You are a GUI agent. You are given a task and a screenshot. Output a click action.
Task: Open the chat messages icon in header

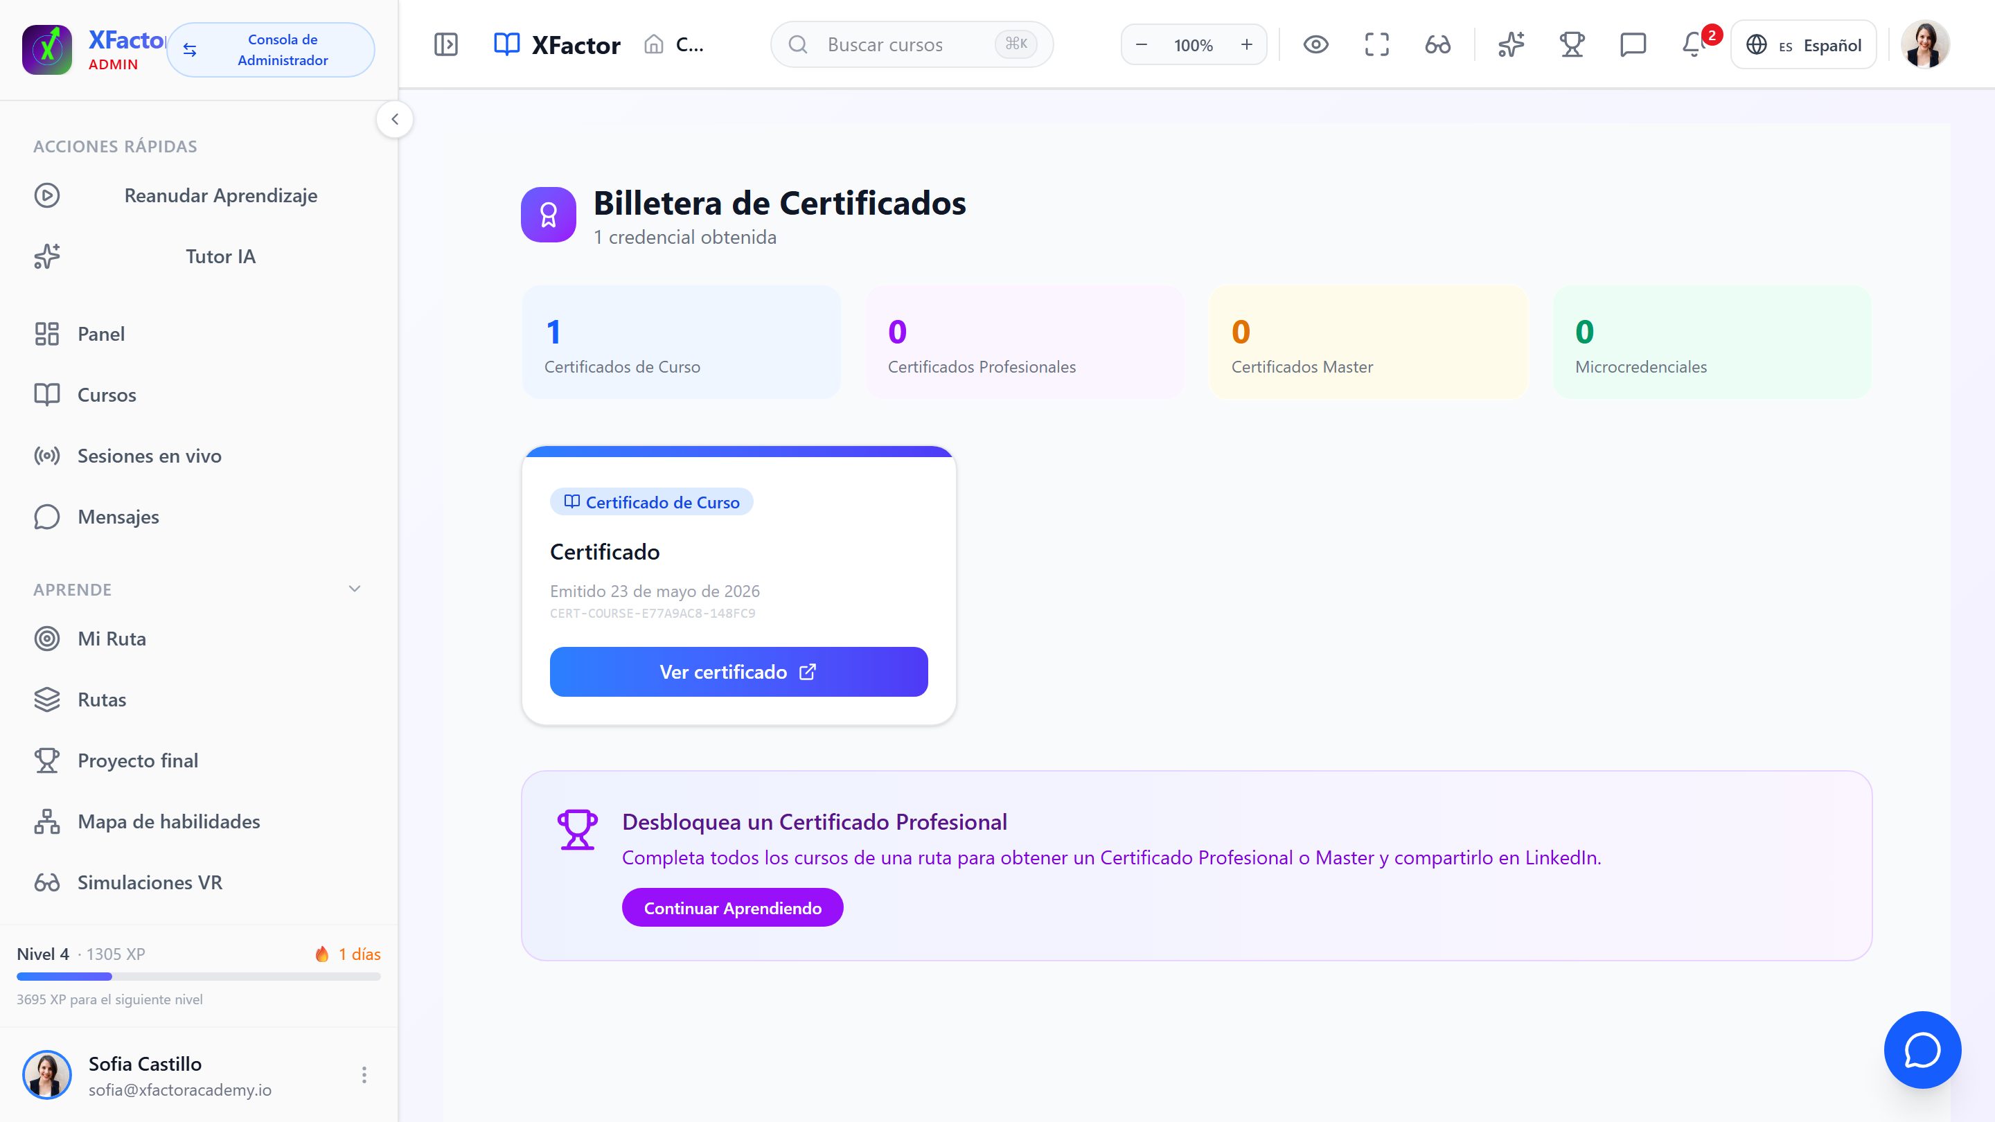pos(1633,45)
